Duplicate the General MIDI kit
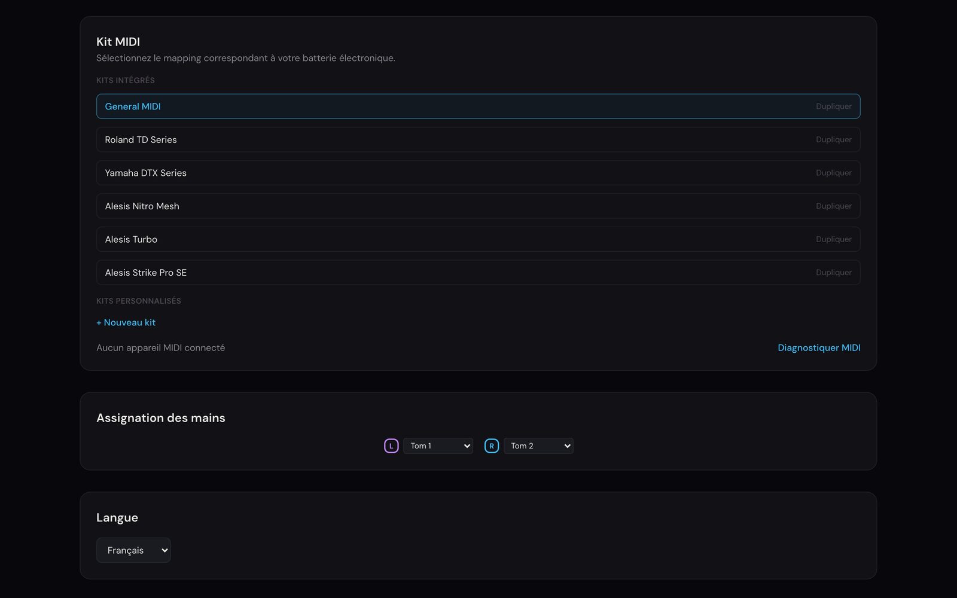957x598 pixels. [x=833, y=106]
